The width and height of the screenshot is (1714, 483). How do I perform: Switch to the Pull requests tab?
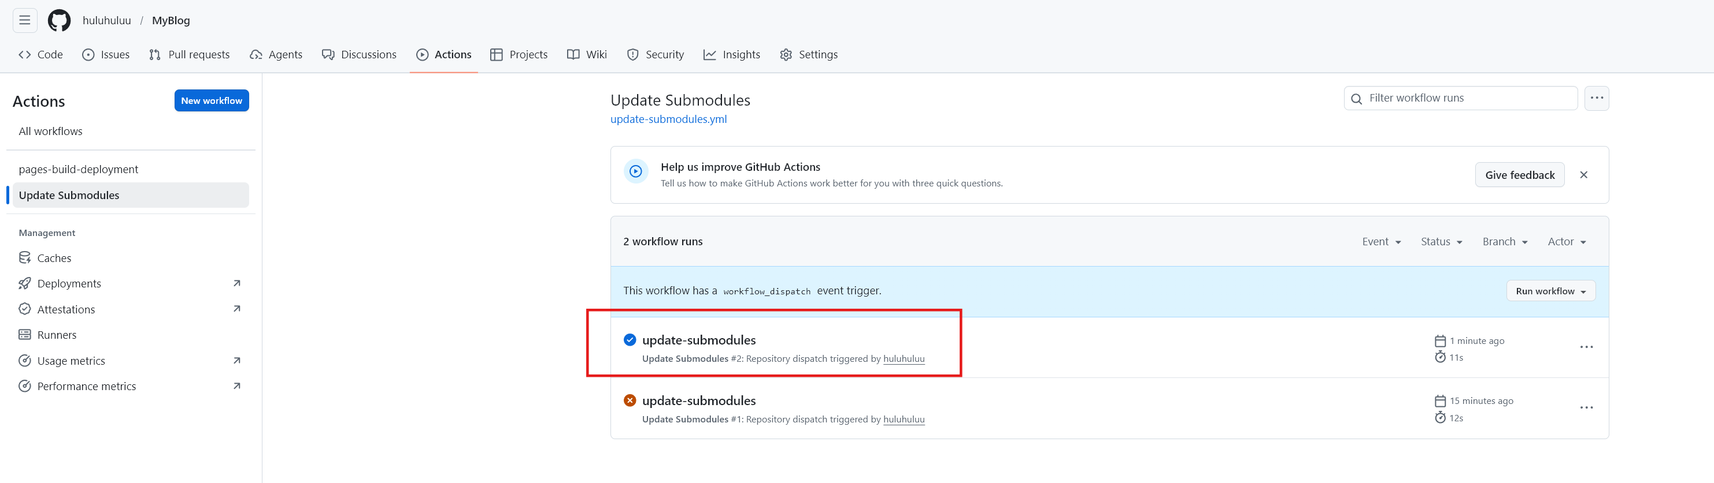coord(190,54)
